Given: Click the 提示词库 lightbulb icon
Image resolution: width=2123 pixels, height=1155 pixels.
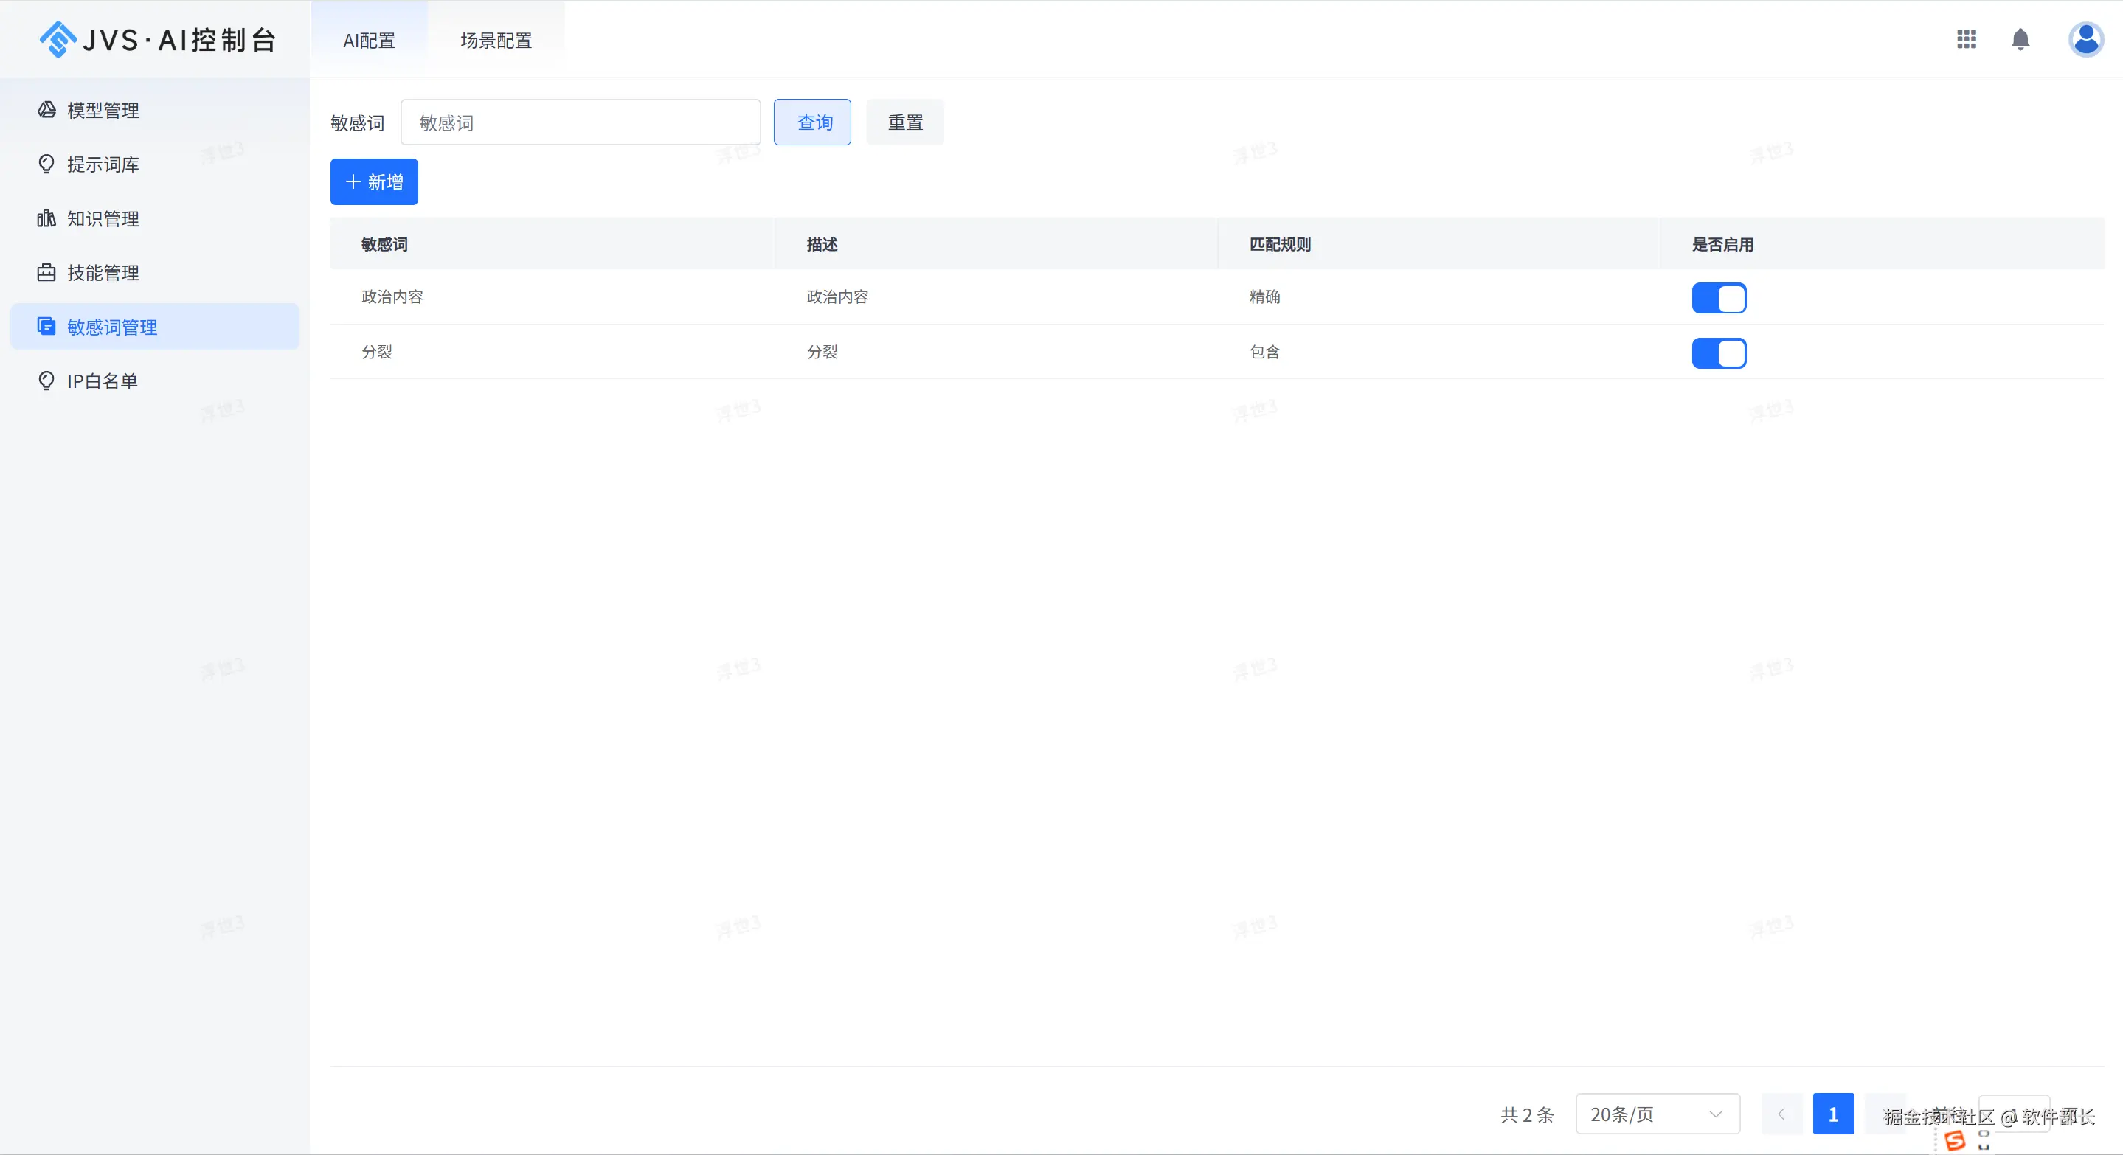Looking at the screenshot, I should click(47, 164).
